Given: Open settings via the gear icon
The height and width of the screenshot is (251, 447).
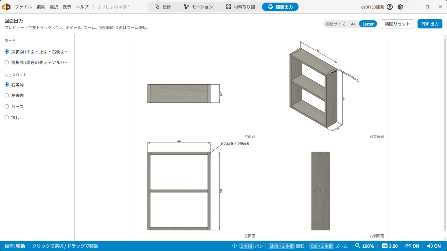Looking at the screenshot, I should coord(400,7).
